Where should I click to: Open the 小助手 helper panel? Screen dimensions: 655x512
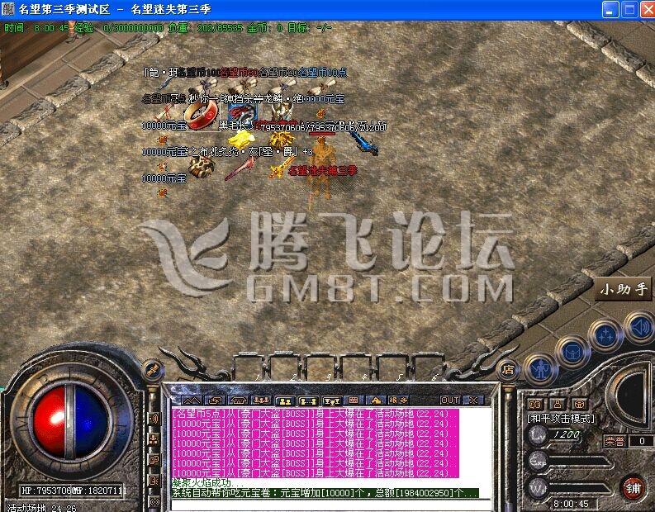pyautogui.click(x=623, y=289)
